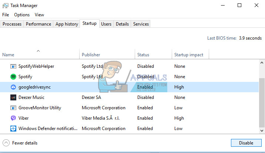265x153 pixels.
Task: Switch to the Services tab
Action: point(141,24)
